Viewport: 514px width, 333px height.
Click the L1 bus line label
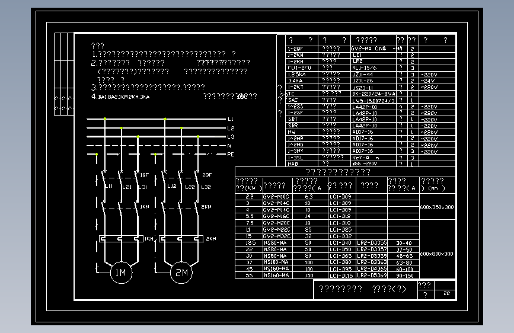[x=231, y=119]
